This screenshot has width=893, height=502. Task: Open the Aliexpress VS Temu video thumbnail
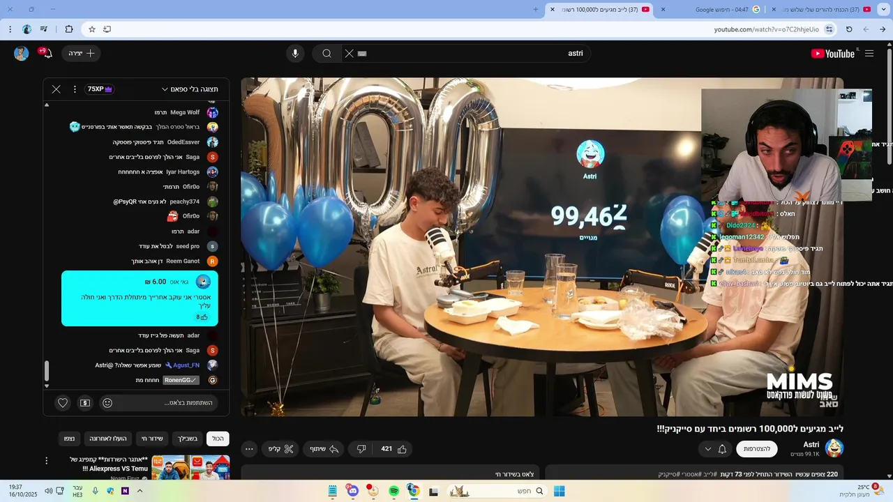pos(191,467)
